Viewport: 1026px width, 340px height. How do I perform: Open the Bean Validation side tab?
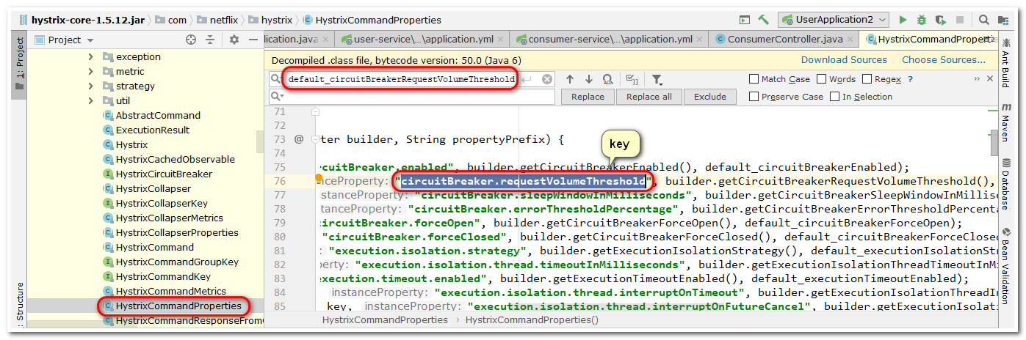coord(1006,267)
